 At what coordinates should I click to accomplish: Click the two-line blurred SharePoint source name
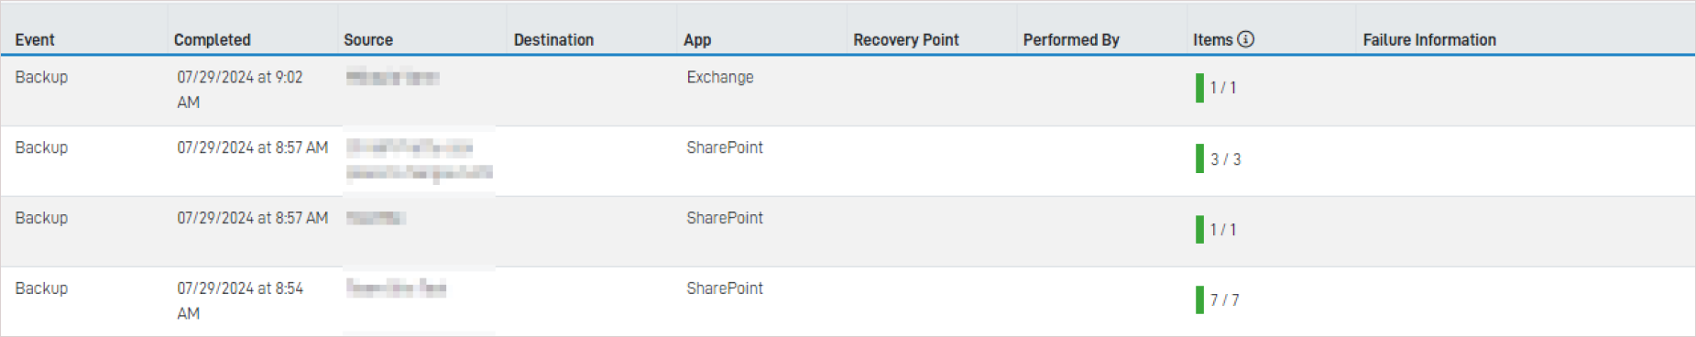tap(419, 159)
